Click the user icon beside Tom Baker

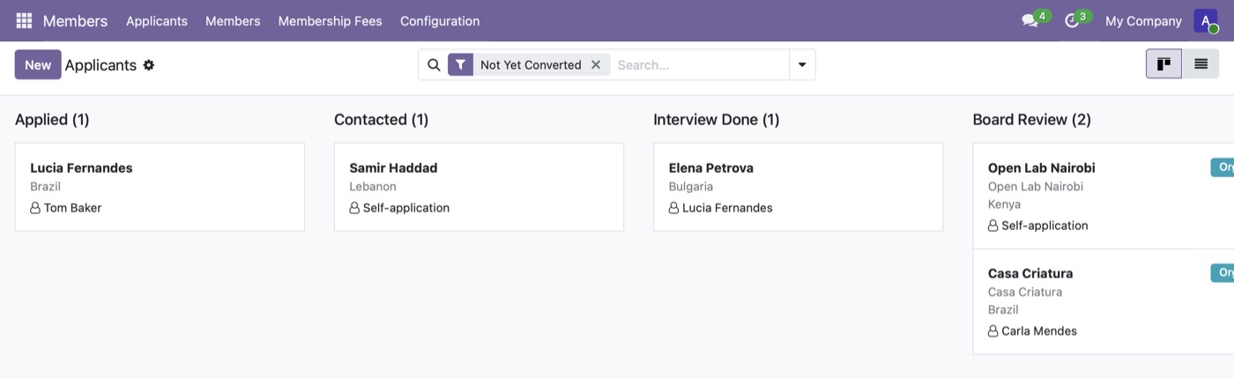click(35, 208)
